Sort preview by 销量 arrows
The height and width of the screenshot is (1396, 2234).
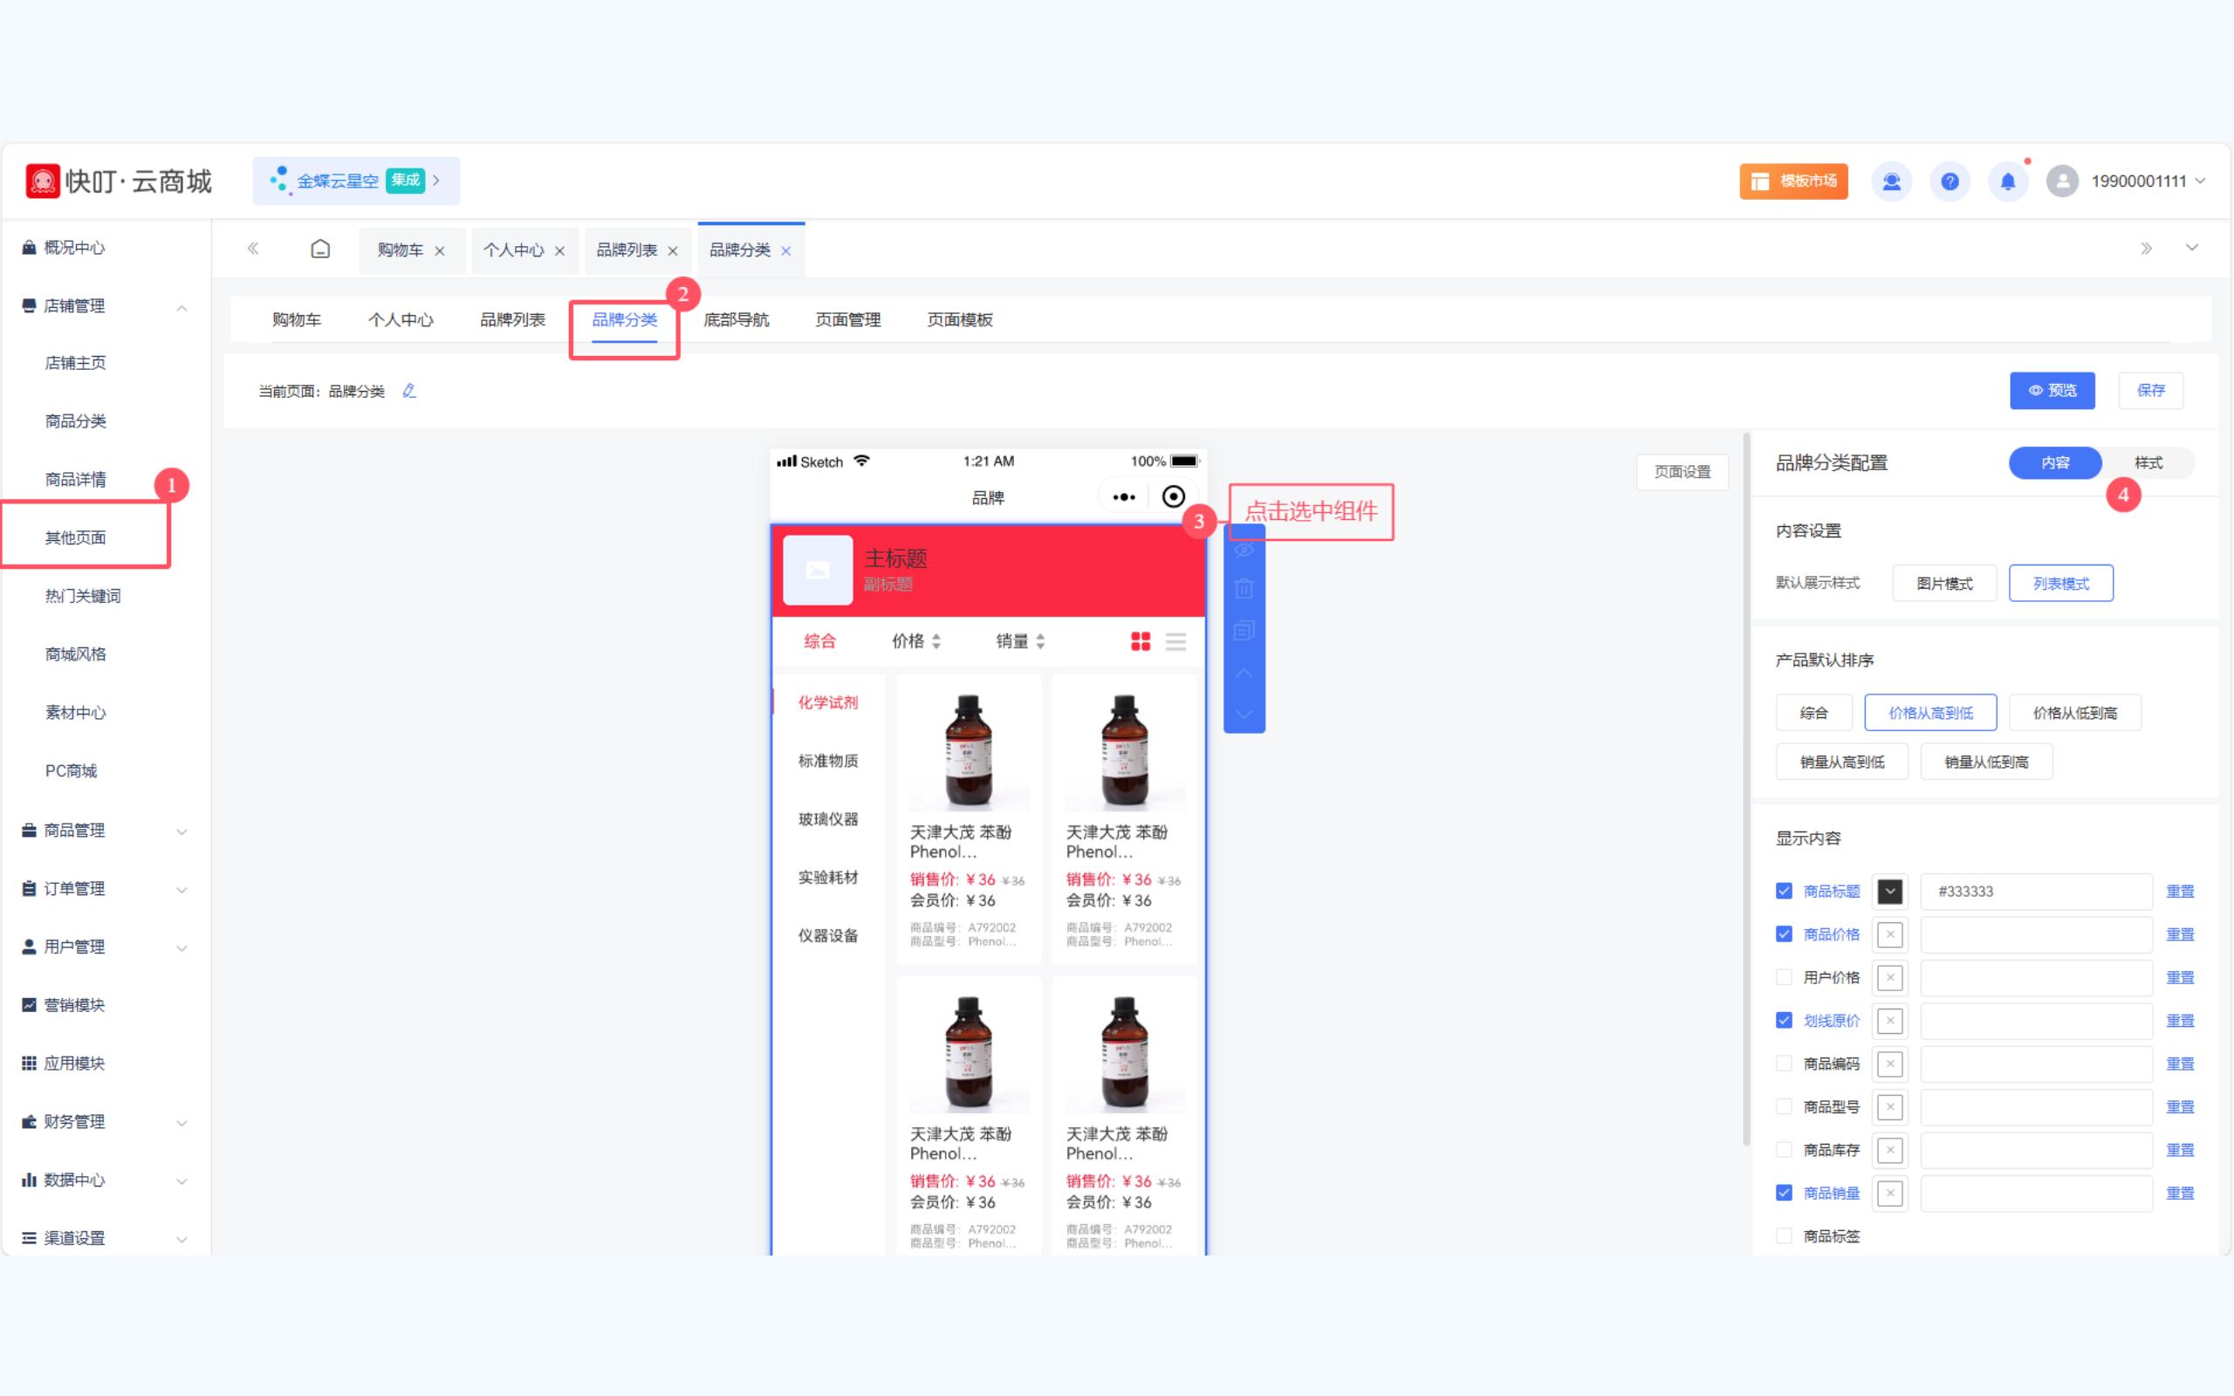pyautogui.click(x=1040, y=640)
